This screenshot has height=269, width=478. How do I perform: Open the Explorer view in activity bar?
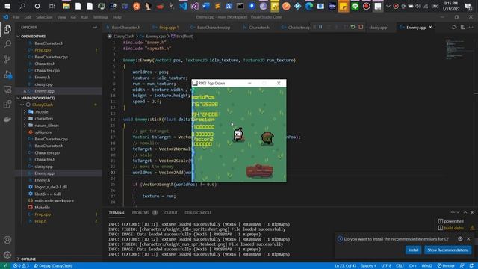[x=7, y=29]
